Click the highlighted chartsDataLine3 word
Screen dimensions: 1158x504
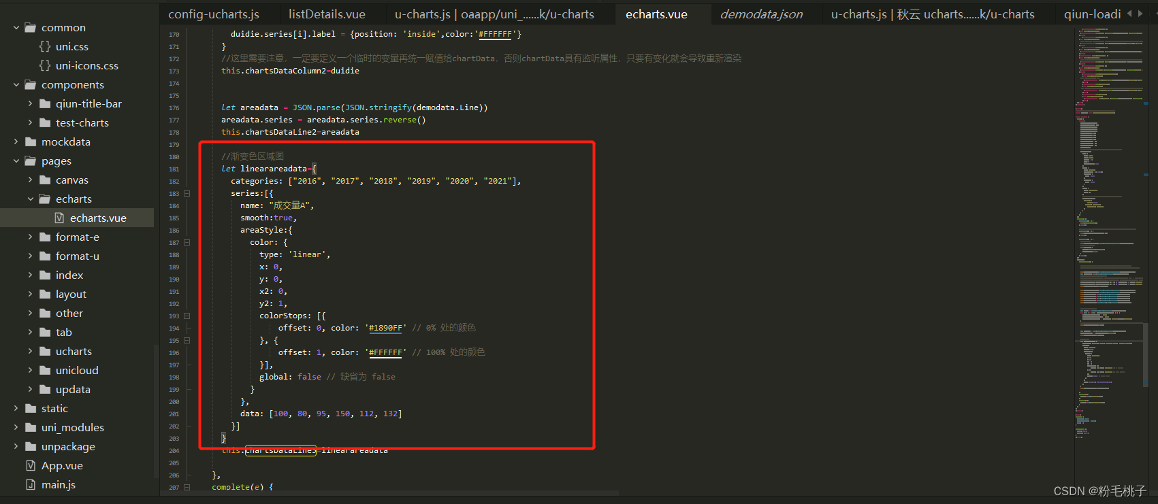(x=280, y=450)
